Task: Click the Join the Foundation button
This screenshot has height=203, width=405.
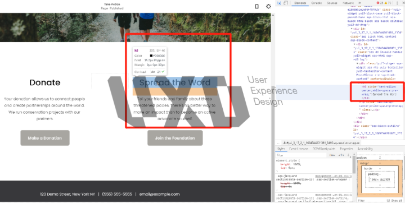Action: pyautogui.click(x=175, y=138)
